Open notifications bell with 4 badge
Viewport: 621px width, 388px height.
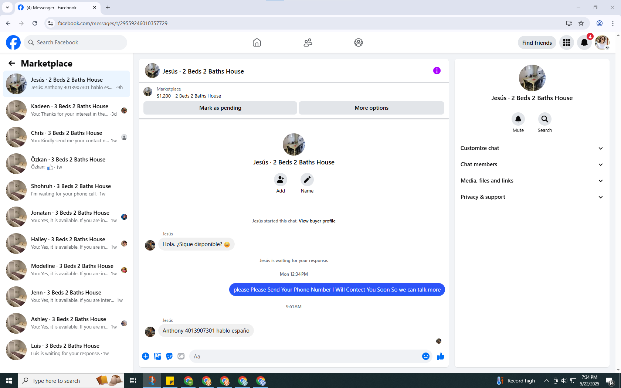coord(584,42)
